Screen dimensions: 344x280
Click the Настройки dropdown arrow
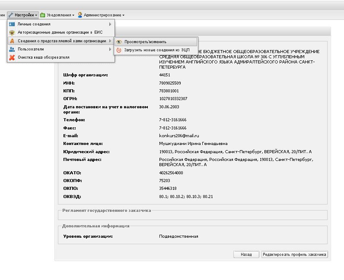click(36, 16)
